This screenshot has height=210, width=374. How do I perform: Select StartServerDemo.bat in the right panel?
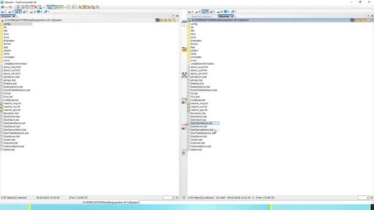202,129
